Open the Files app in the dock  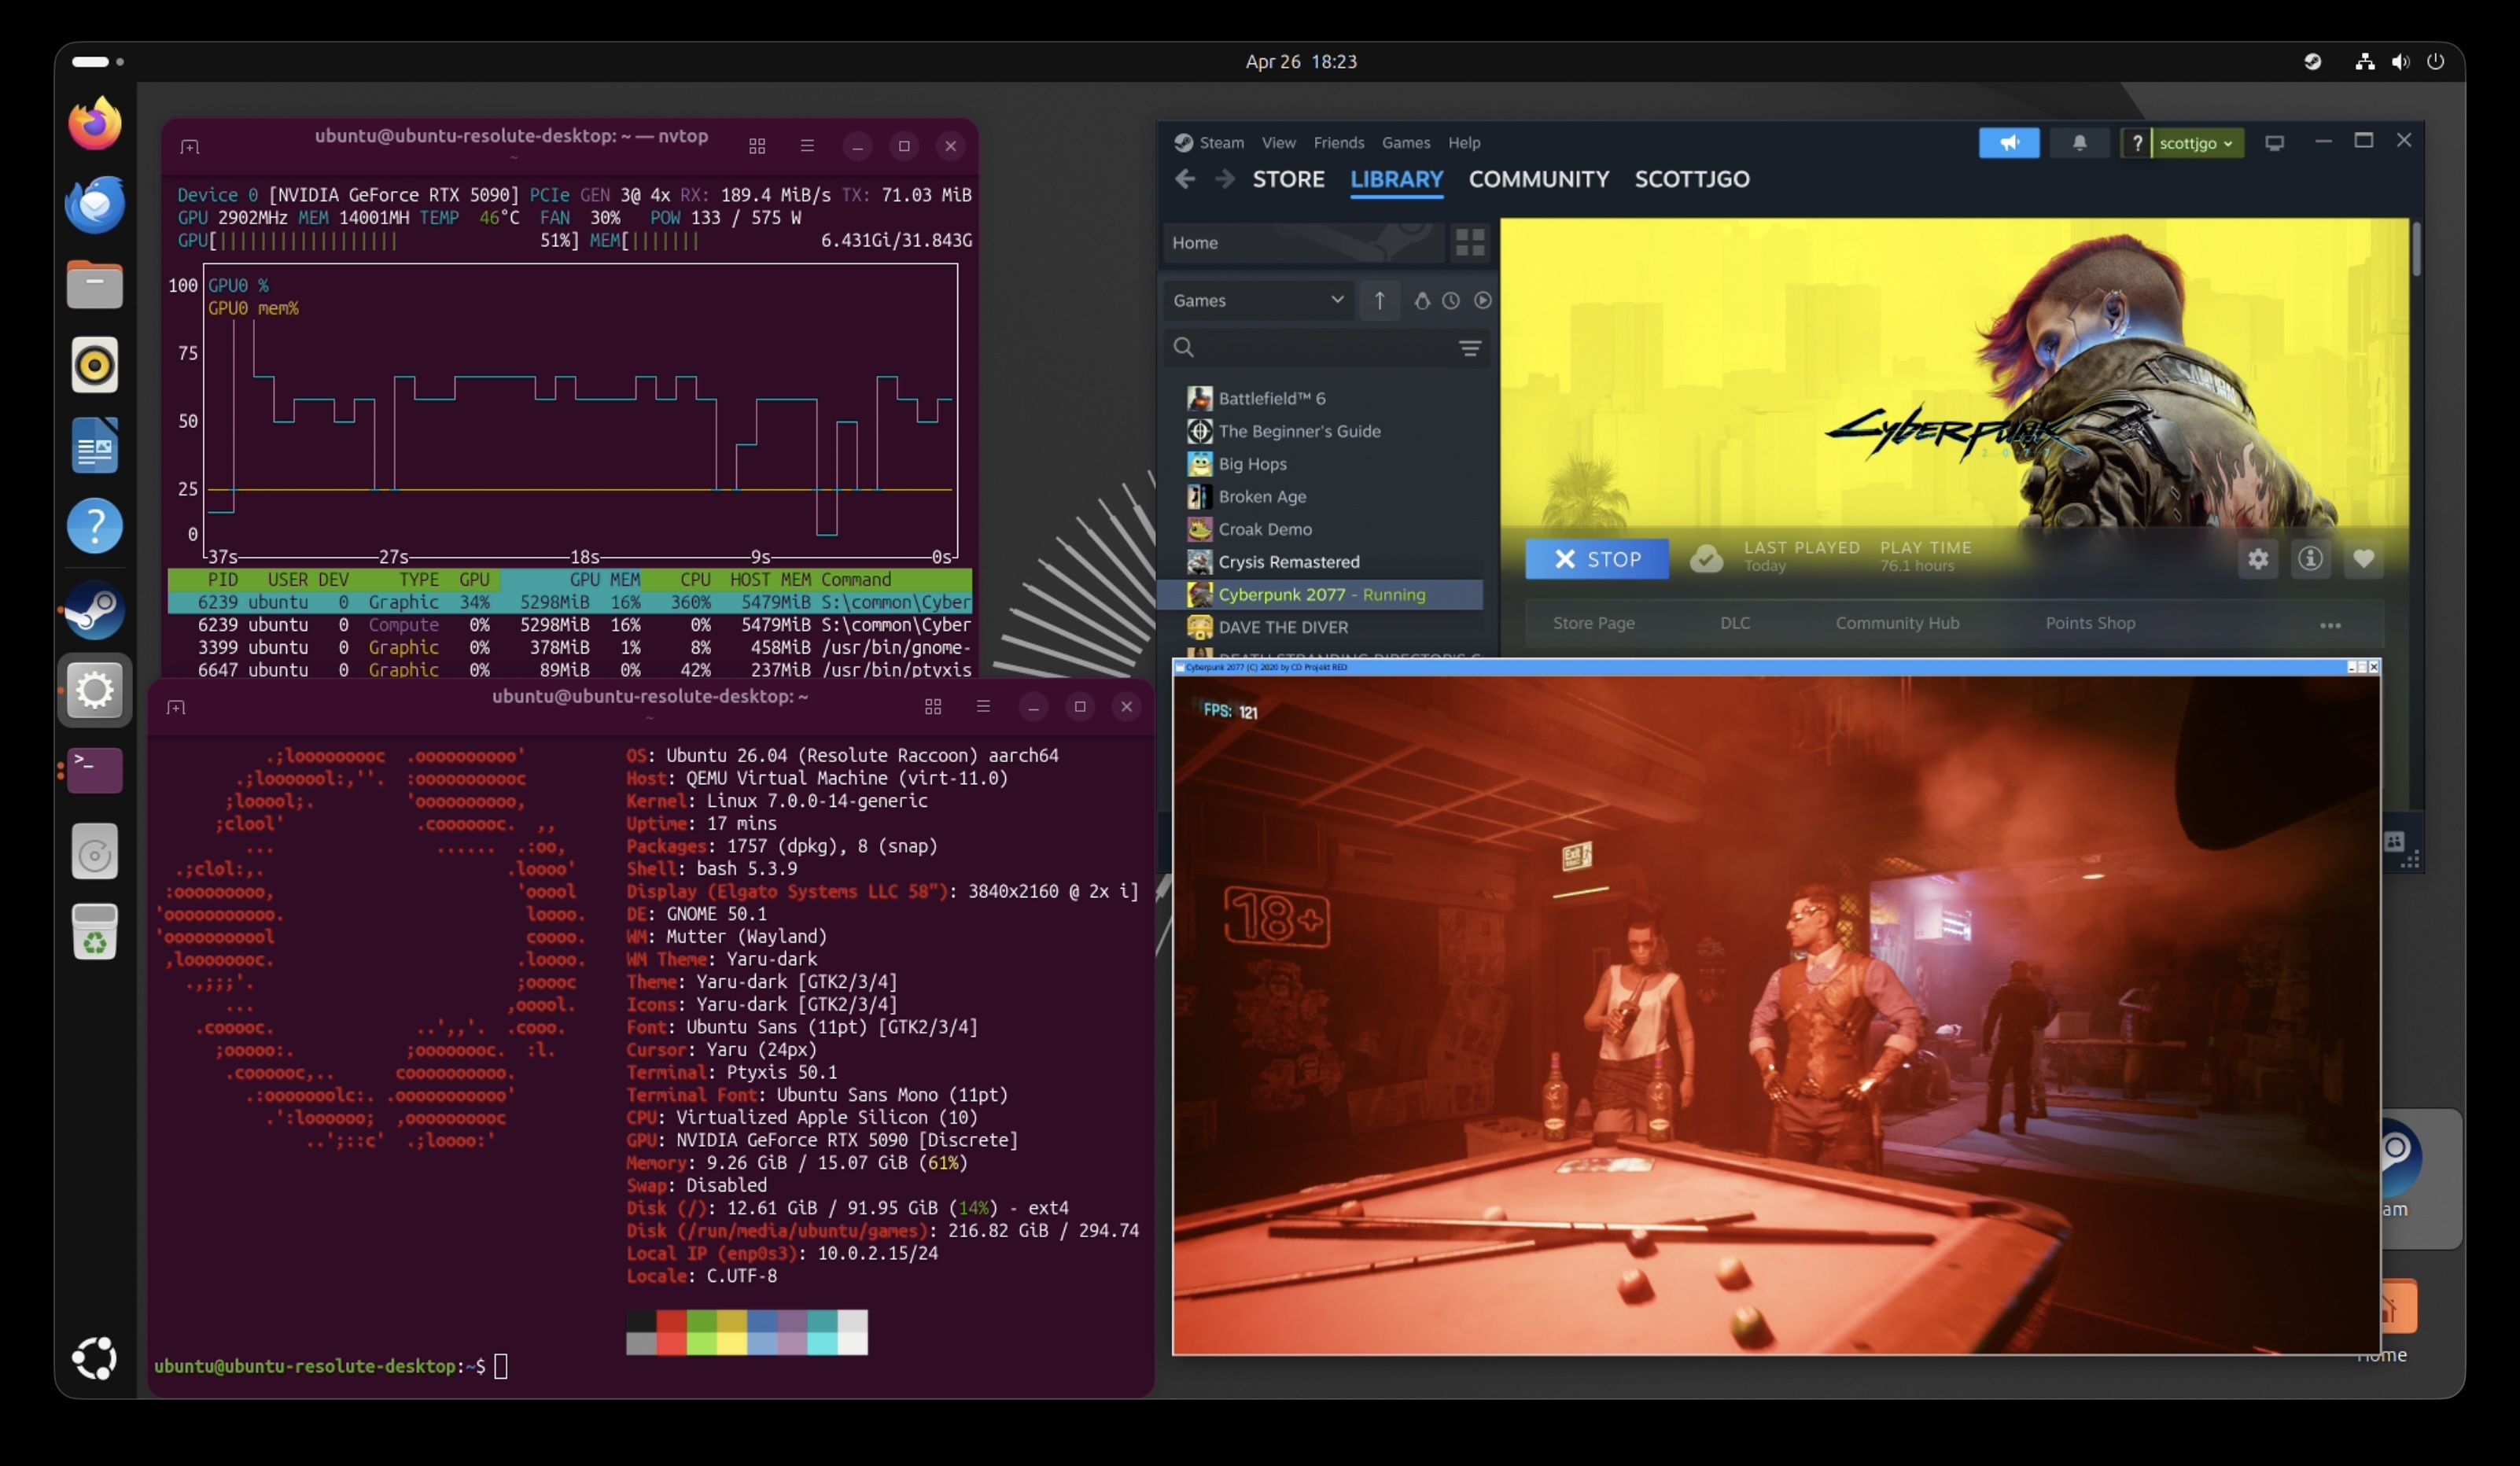pos(95,284)
